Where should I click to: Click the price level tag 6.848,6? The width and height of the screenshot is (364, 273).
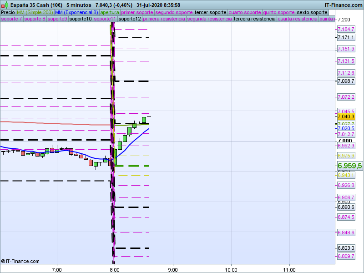pyautogui.click(x=346, y=233)
